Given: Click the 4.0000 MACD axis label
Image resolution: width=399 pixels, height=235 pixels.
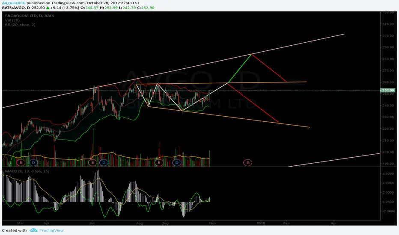Looking at the screenshot, I should (388, 183).
